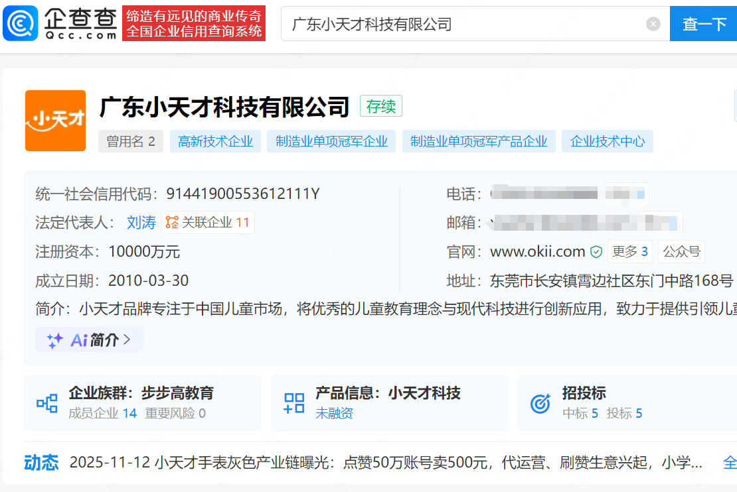Click the green verified shield icon

pyautogui.click(x=596, y=252)
